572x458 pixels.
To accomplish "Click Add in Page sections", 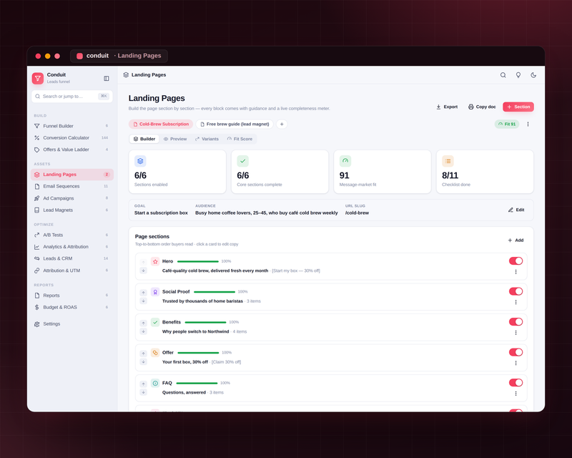I will tap(516, 240).
